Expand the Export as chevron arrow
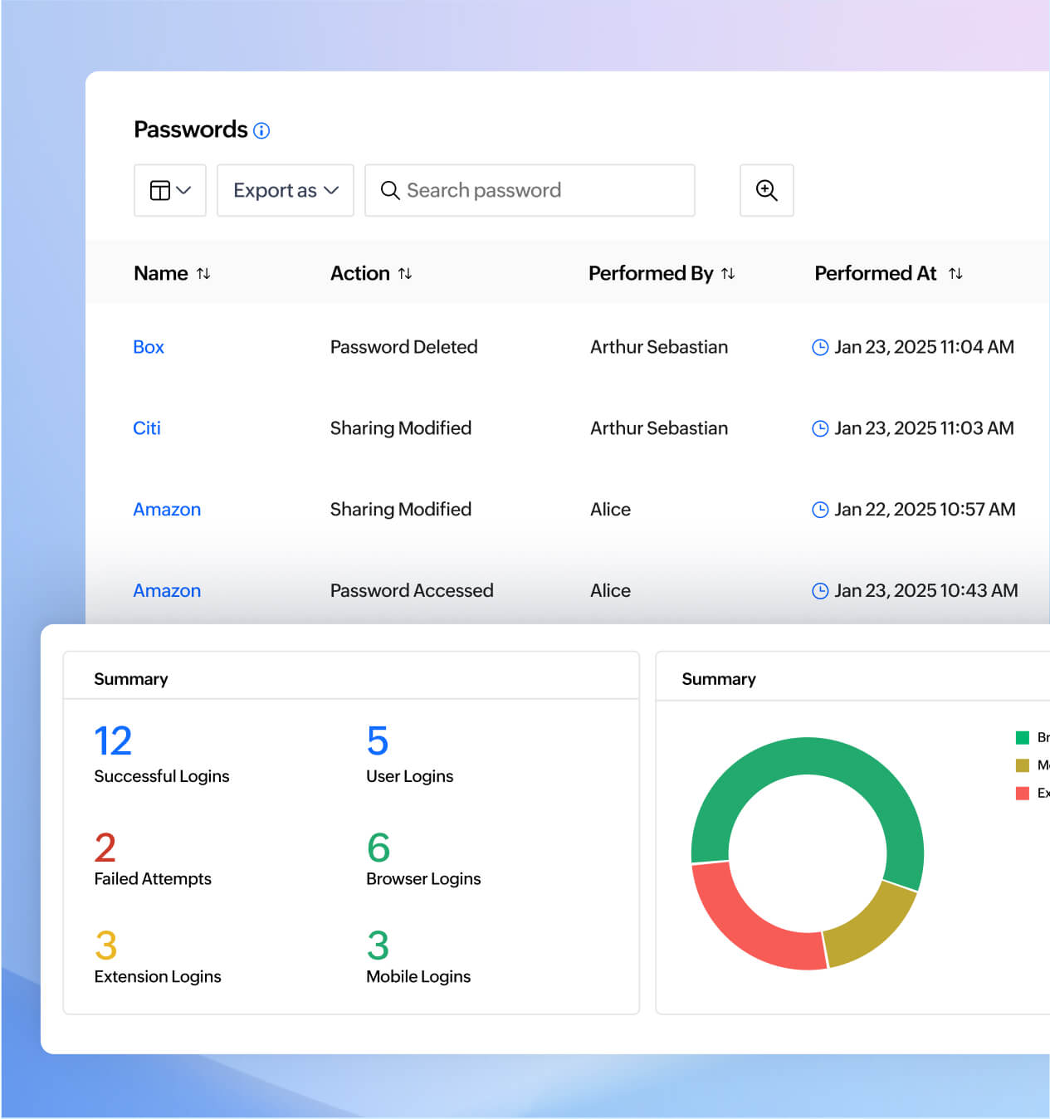 [335, 190]
